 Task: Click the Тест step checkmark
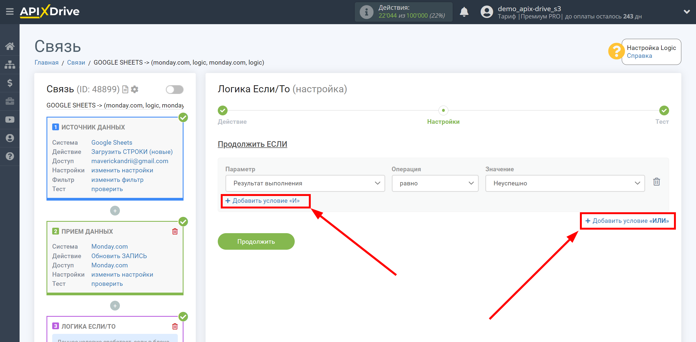[x=664, y=110]
